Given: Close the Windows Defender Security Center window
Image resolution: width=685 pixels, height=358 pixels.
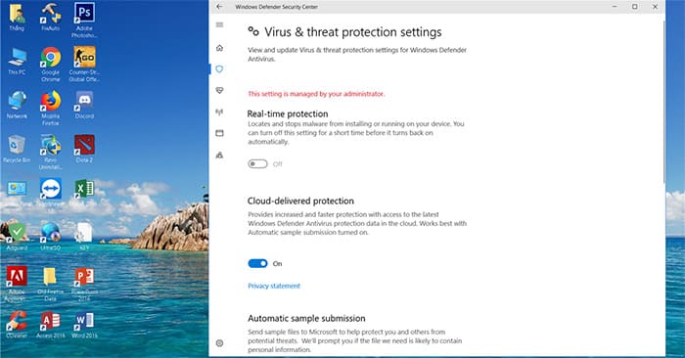Looking at the screenshot, I should point(655,7).
